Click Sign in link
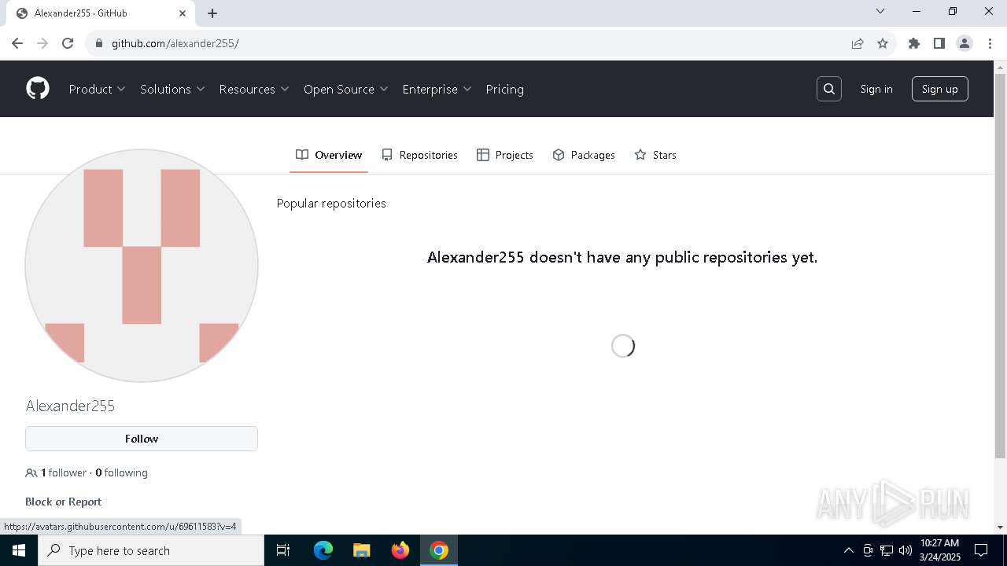Screen dimensions: 1007x566 [x=876, y=89]
